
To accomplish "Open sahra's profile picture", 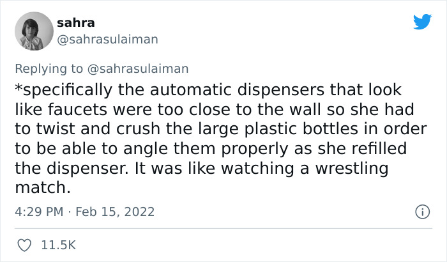I will [34, 31].
